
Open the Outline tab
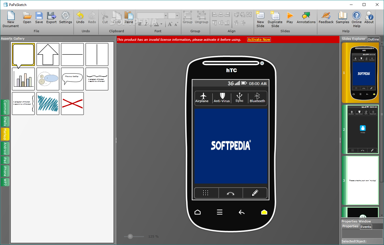[x=373, y=39]
